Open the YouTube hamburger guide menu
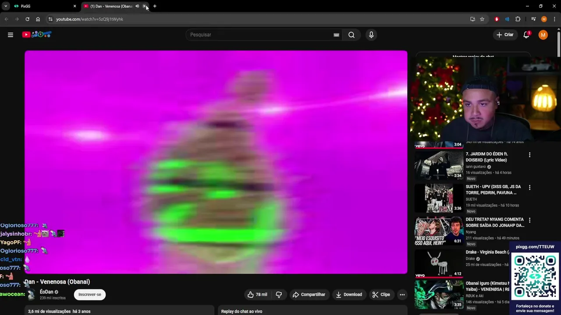The height and width of the screenshot is (315, 561). click(11, 35)
